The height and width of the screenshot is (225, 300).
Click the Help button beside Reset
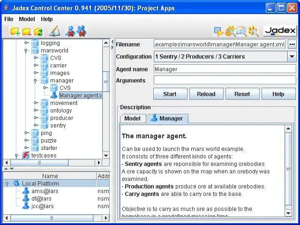(x=278, y=94)
